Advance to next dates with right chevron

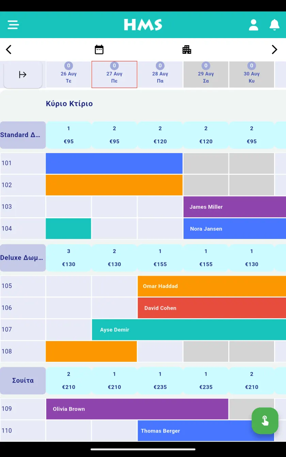tap(274, 50)
